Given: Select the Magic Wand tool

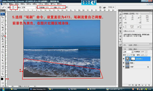Looking at the screenshot, I should [3, 25].
